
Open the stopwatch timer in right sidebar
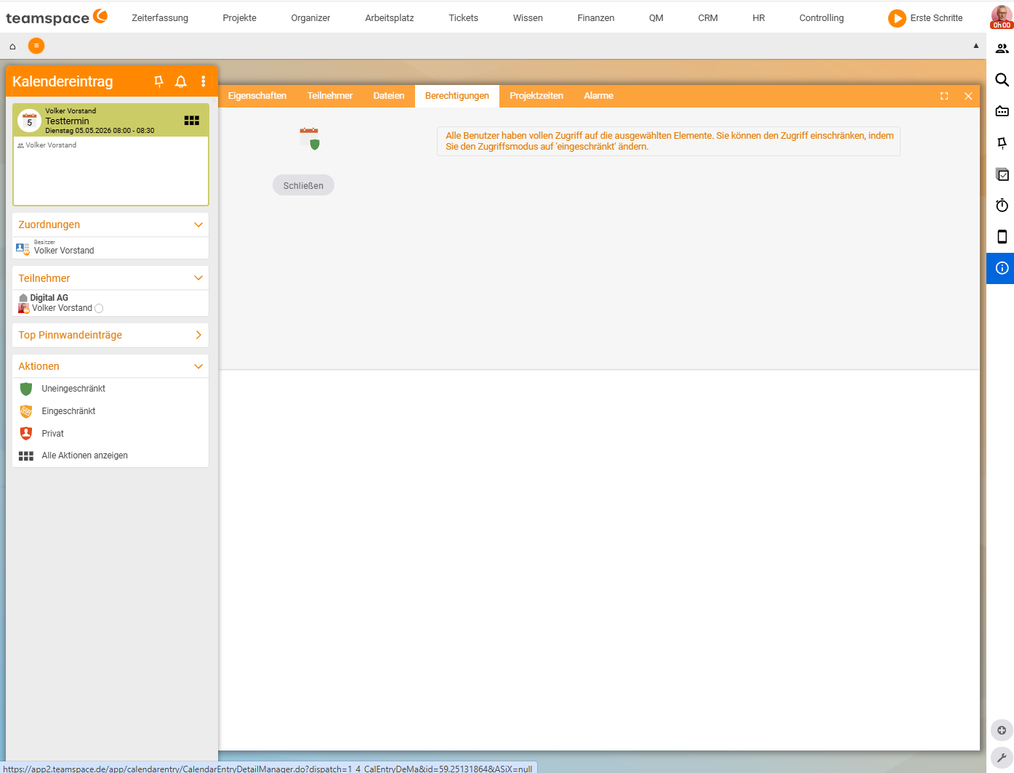pyautogui.click(x=1002, y=206)
